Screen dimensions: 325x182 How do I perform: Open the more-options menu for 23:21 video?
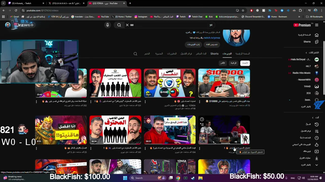click(x=145, y=102)
